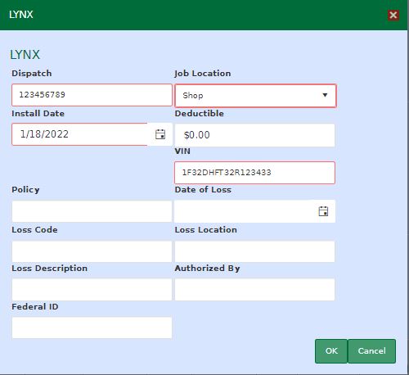The image size is (409, 375).
Task: Open the Install Date calendar picker
Action: pyautogui.click(x=160, y=134)
